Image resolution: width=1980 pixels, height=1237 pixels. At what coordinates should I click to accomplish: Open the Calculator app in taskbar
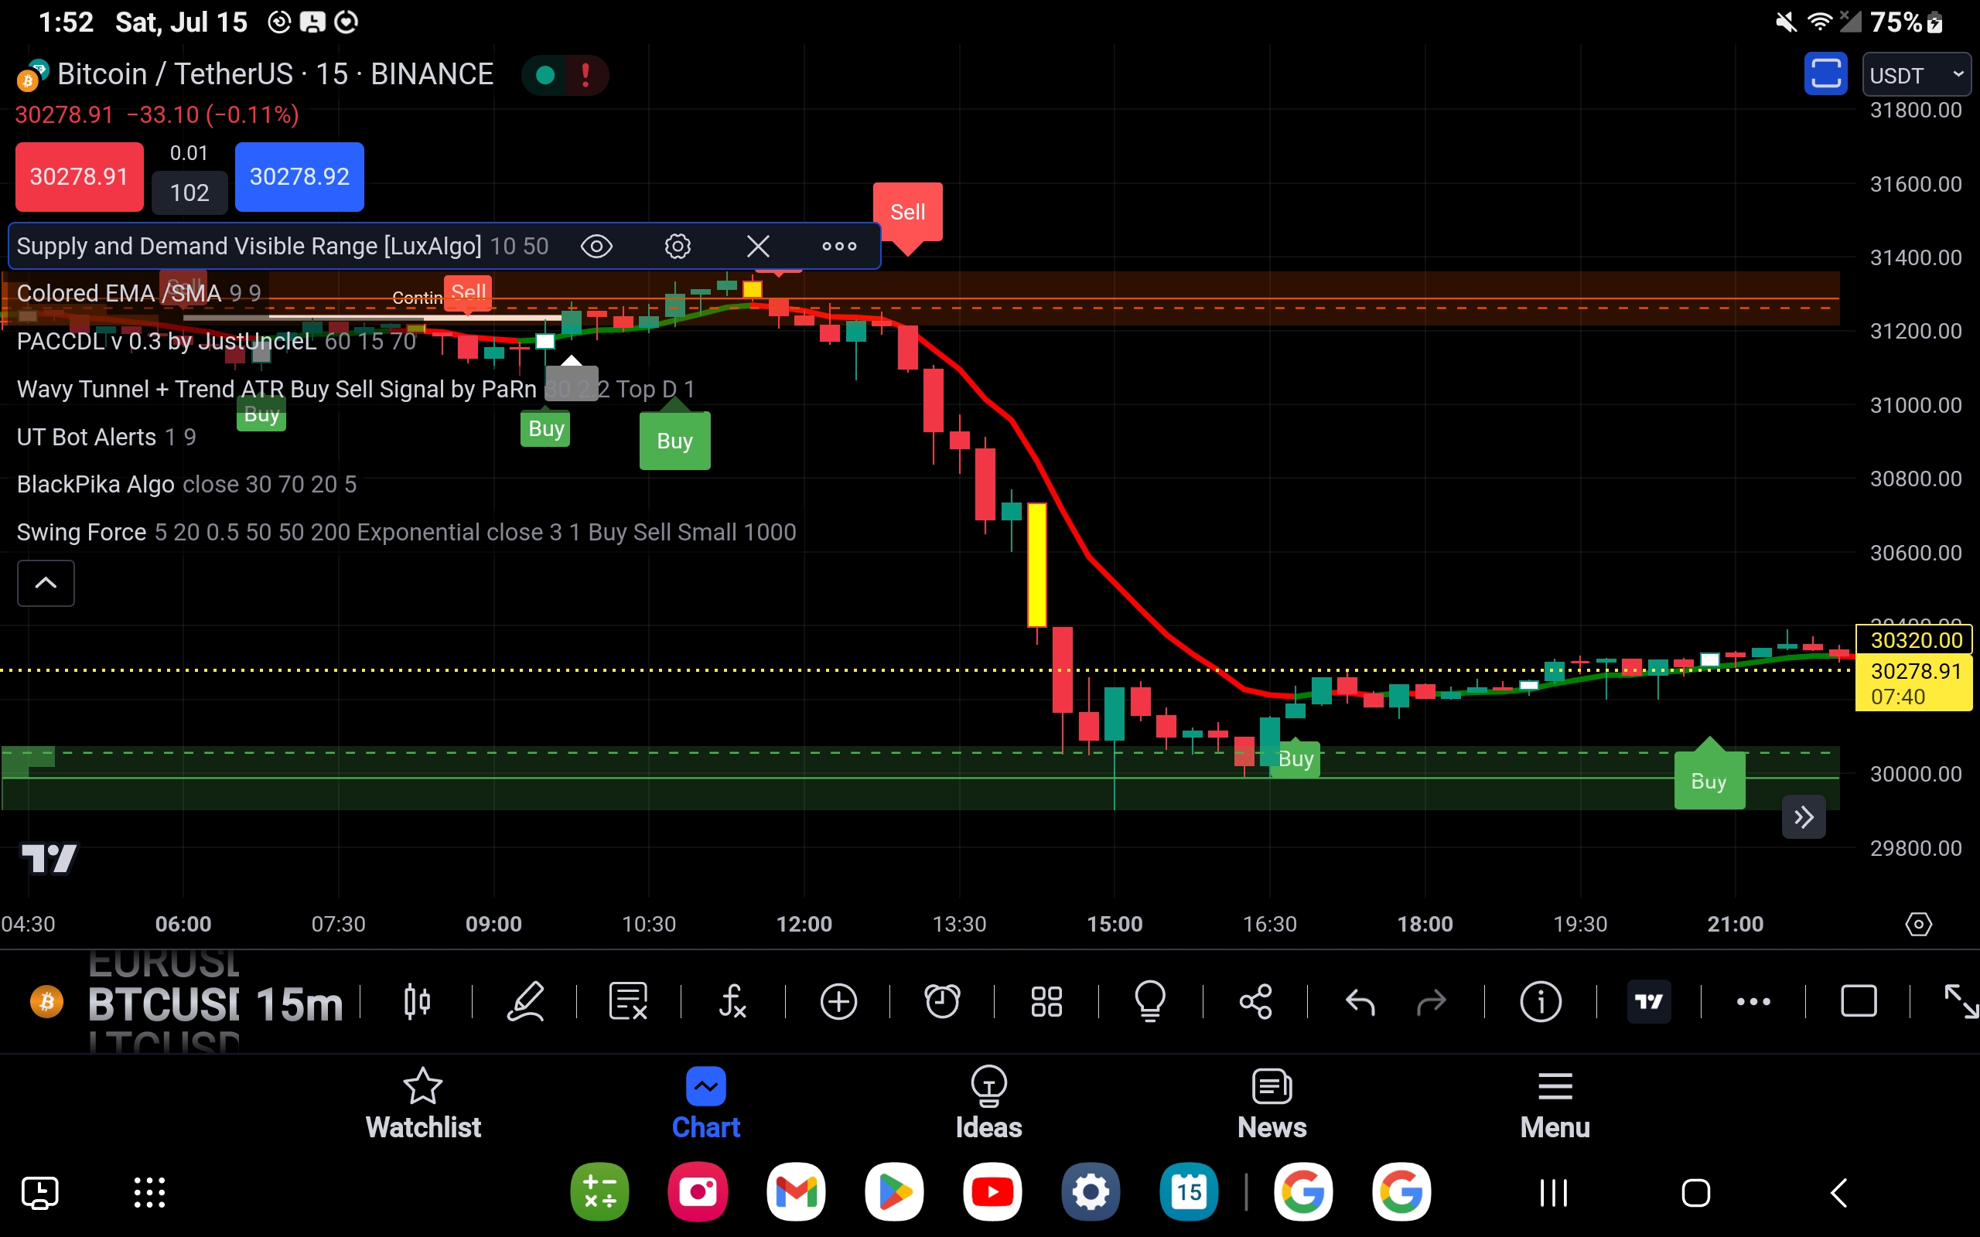[599, 1192]
